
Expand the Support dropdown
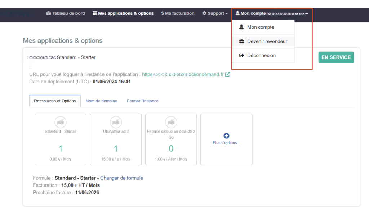(x=215, y=13)
